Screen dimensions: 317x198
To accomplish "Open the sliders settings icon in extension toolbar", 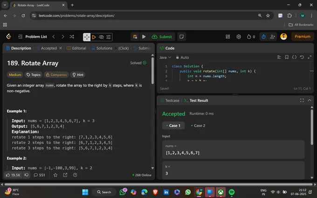I will coord(109,37).
